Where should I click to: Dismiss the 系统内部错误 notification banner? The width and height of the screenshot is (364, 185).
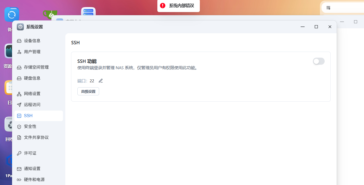pos(178,6)
